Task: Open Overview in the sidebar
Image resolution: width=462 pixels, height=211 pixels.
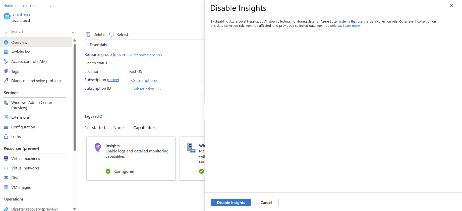Action: [x=36, y=42]
